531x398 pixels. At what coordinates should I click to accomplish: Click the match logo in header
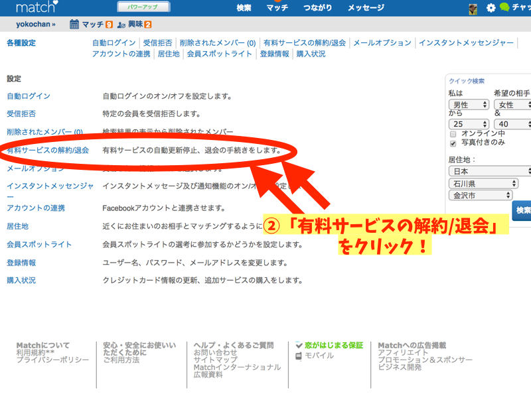(x=37, y=7)
